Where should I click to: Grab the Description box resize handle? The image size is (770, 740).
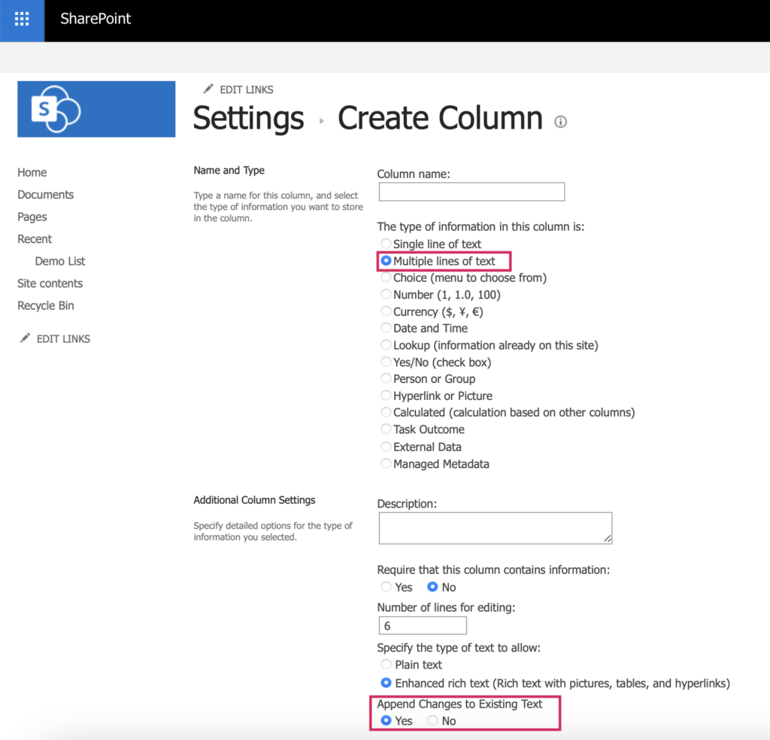(608, 538)
